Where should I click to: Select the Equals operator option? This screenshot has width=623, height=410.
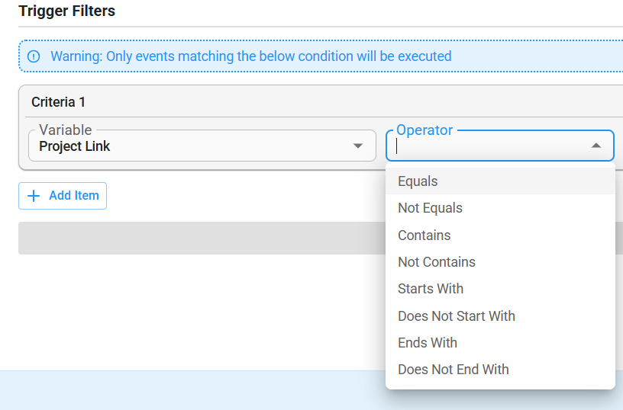coord(500,181)
